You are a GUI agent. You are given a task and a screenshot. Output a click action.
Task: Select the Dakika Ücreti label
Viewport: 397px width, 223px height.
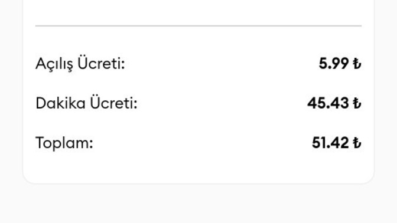click(x=87, y=103)
